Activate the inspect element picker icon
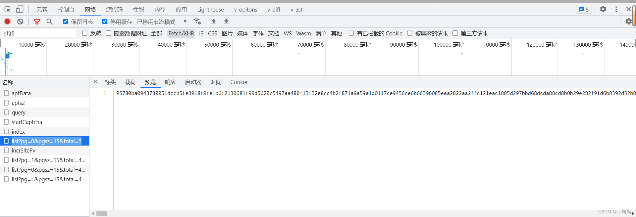 point(8,9)
